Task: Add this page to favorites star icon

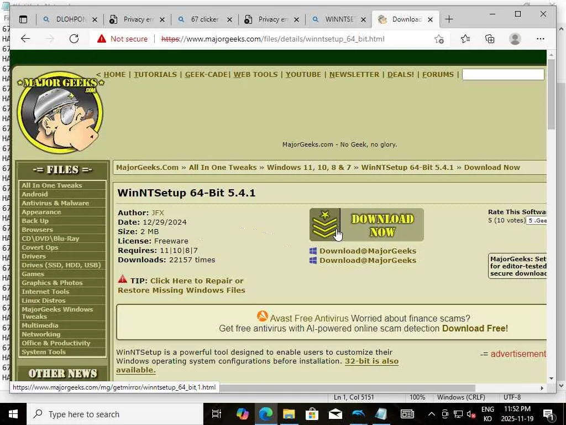Action: point(439,39)
